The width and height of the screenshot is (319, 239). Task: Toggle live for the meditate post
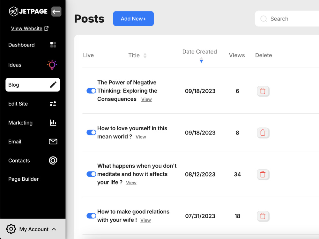91,174
